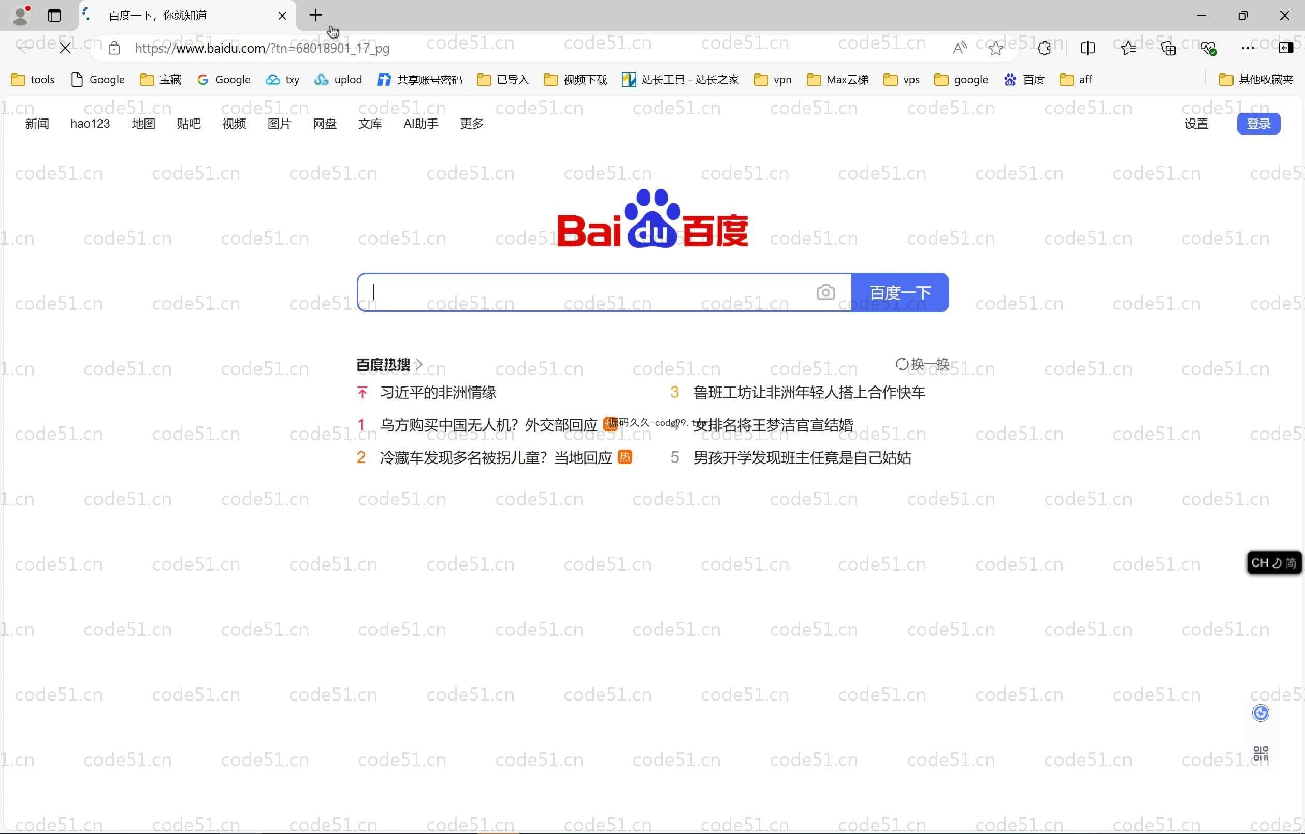Refresh hot searches with 换一换
The height and width of the screenshot is (834, 1305).
922,364
